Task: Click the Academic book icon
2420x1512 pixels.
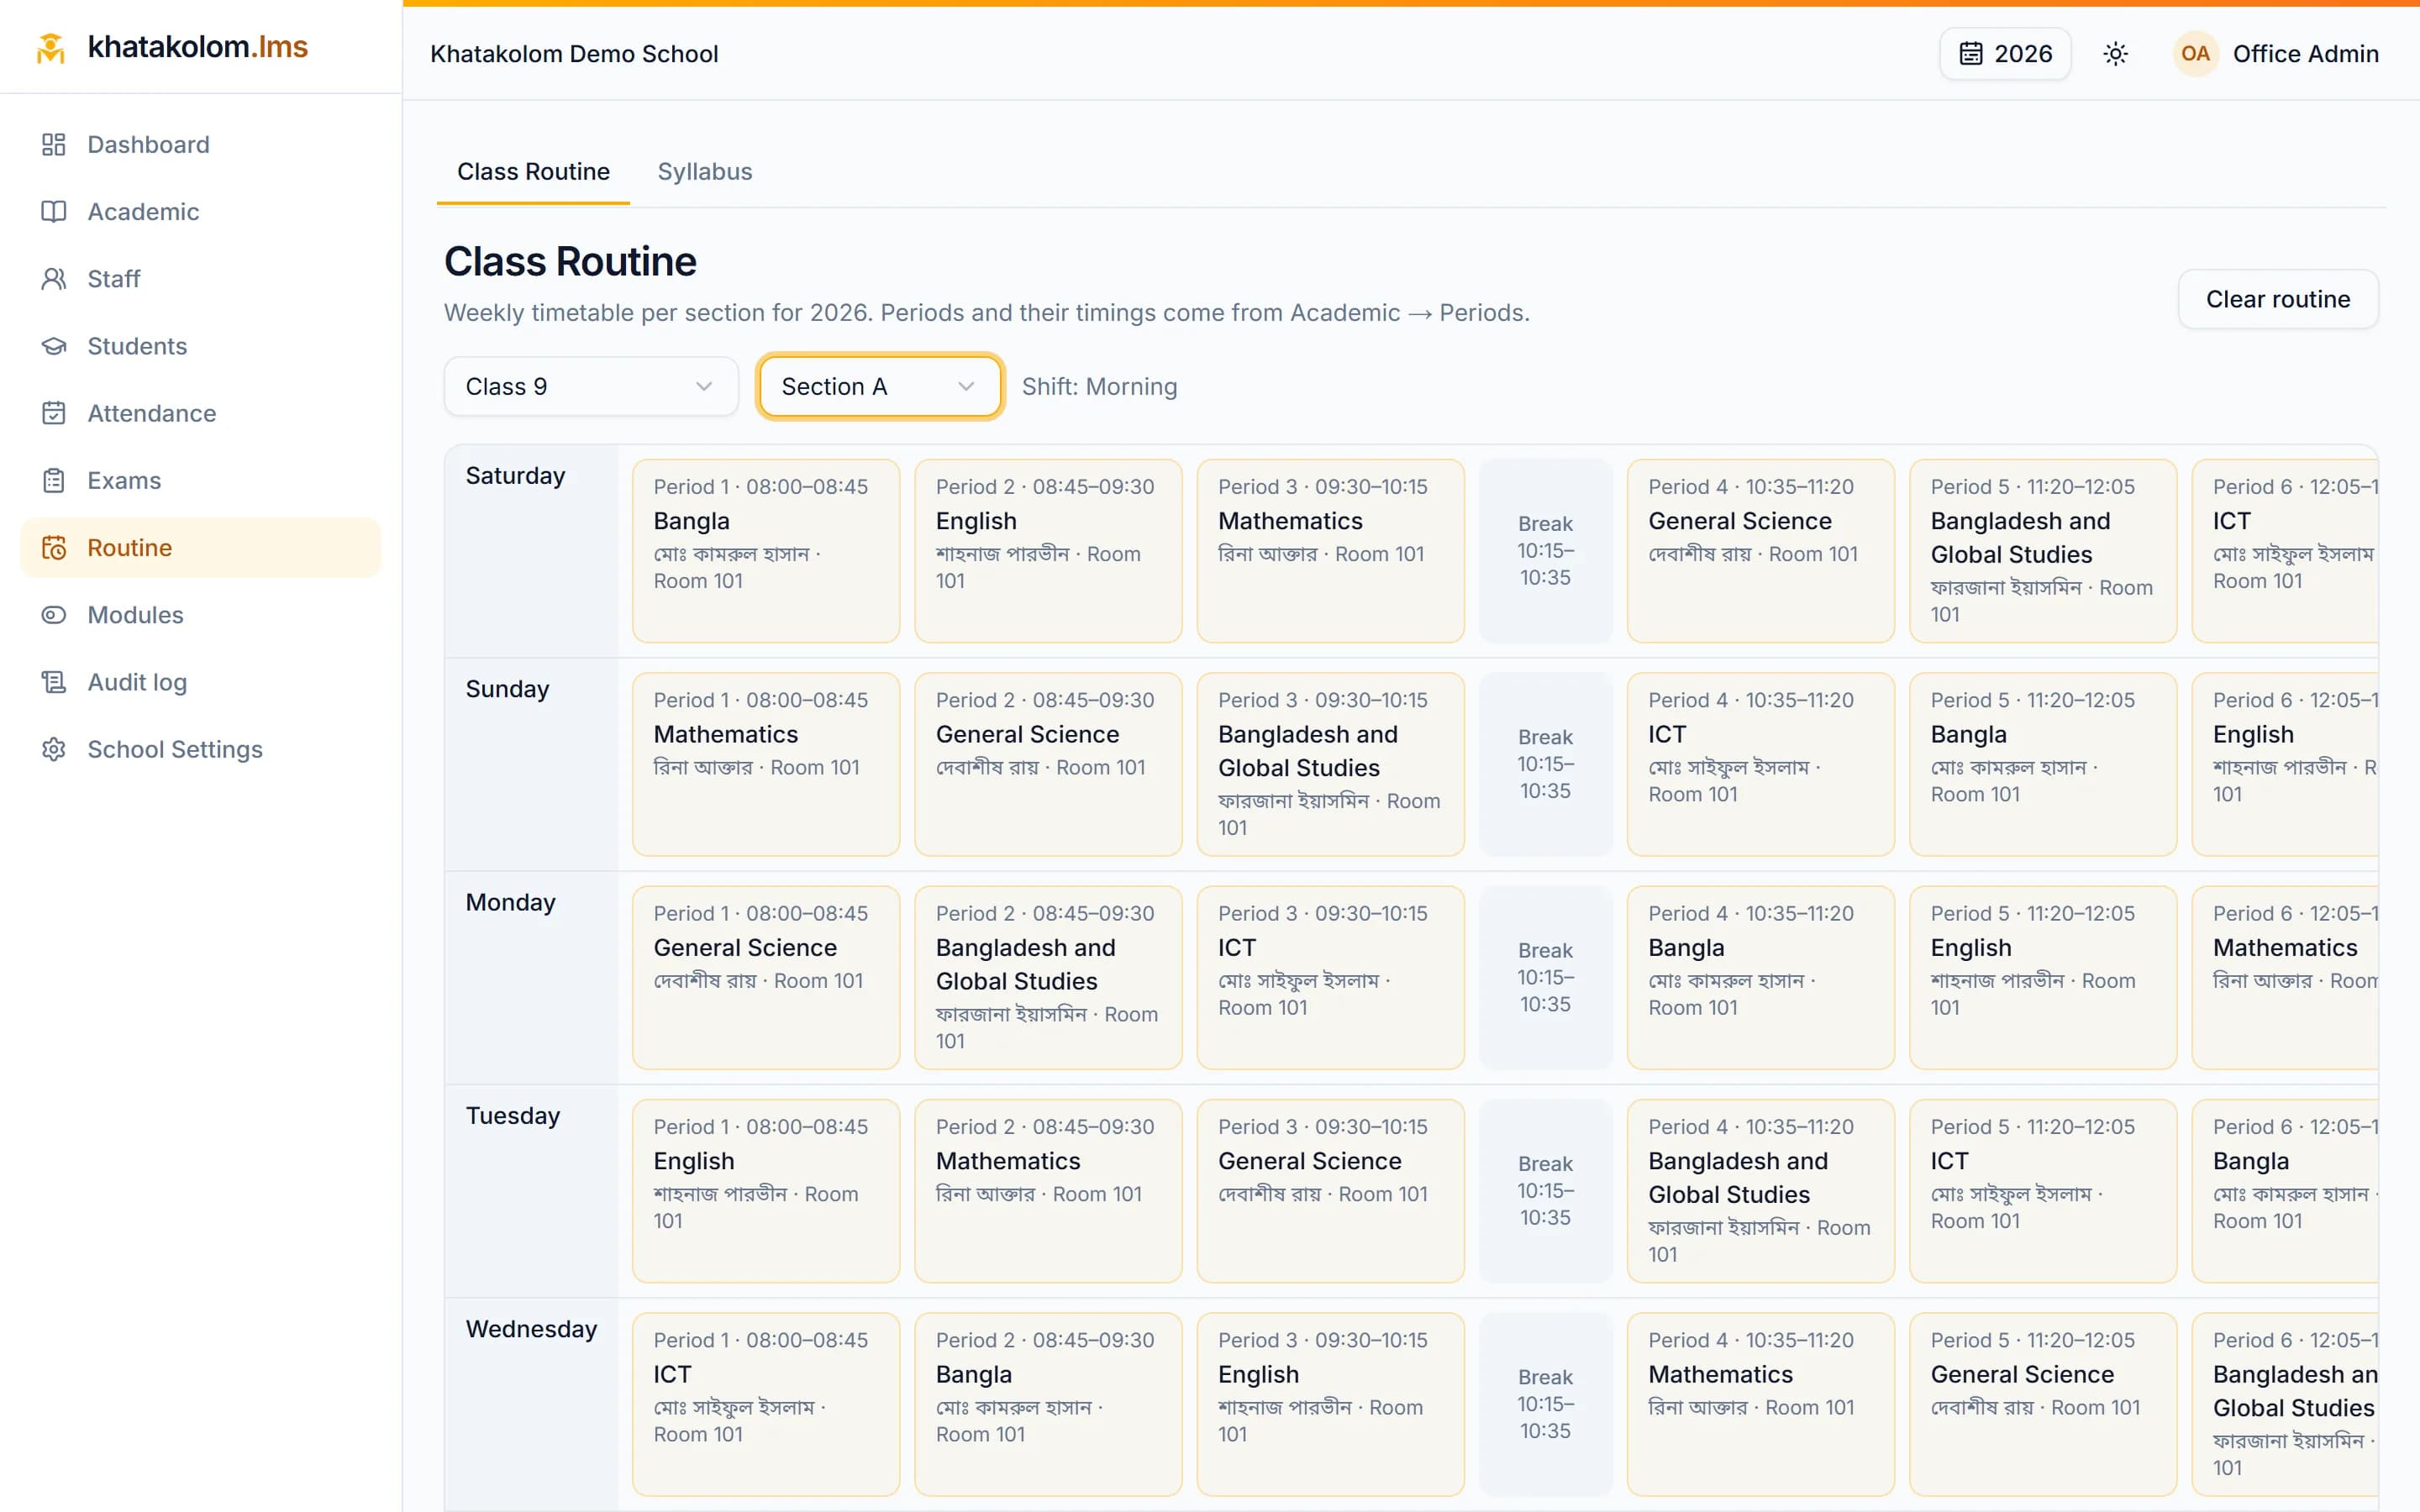Action: click(x=53, y=212)
